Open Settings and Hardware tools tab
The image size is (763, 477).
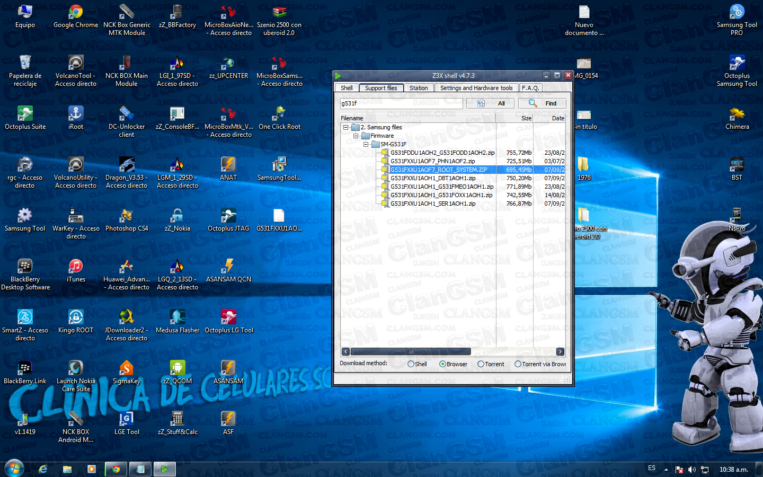pos(476,88)
